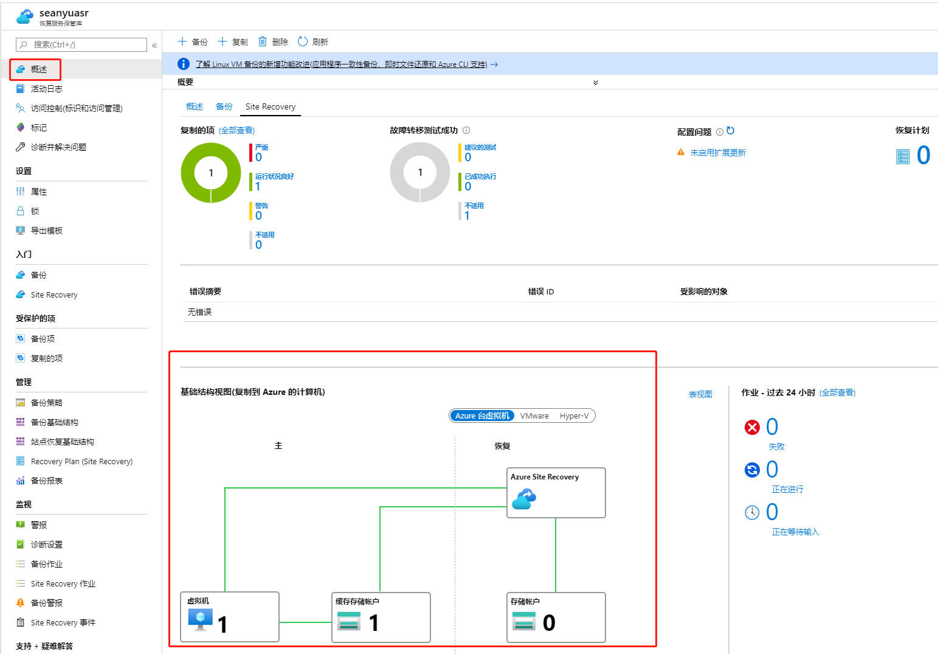Image resolution: width=938 pixels, height=654 pixels.
Task: Open Recovery Plan (Site Recovery)
Action: coord(81,461)
